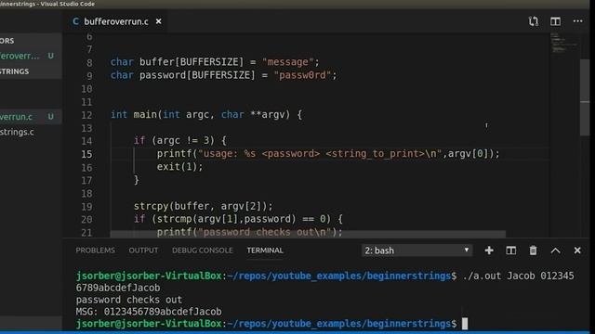The height and width of the screenshot is (334, 595).
Task: Open editor more actions ellipsis
Action: [x=577, y=20]
